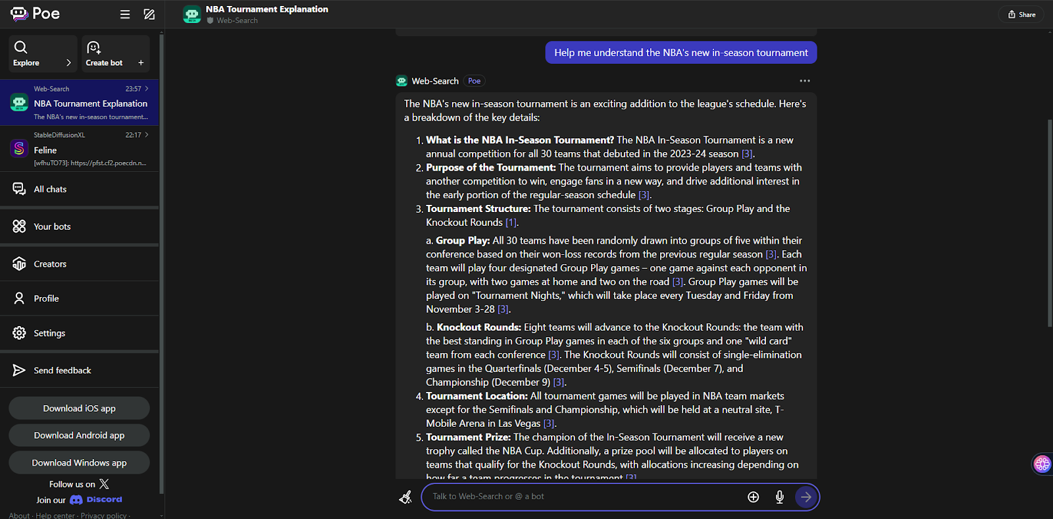Click Download Windows app button
This screenshot has height=519, width=1053.
(x=79, y=462)
